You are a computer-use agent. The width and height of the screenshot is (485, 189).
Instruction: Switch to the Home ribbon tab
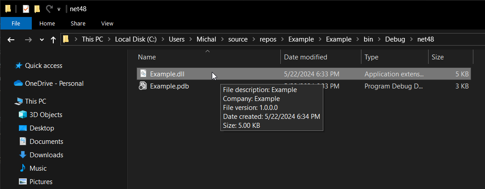(47, 23)
